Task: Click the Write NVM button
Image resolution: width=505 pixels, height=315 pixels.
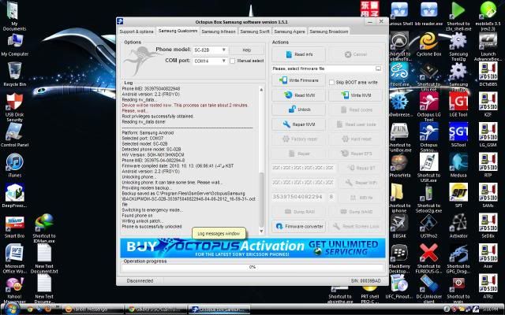Action: pyautogui.click(x=356, y=95)
